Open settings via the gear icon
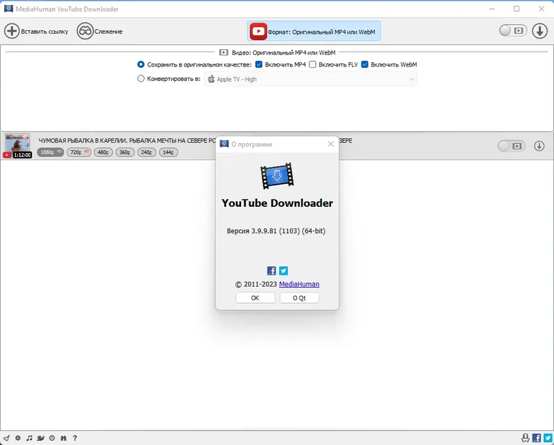Screen dimensions: 554x445 coord(18,437)
